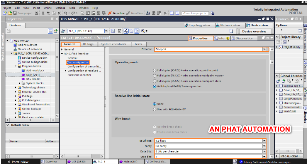Select Half duplex (RS485) 2-wire operation
The height and width of the screenshot is (164, 307).
pos(154,86)
